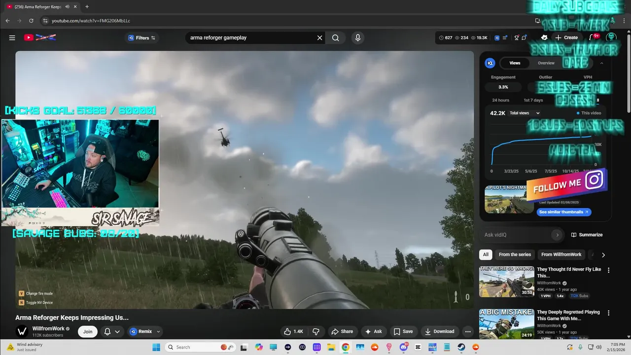
Task: Click Create button in header
Action: [566, 37]
